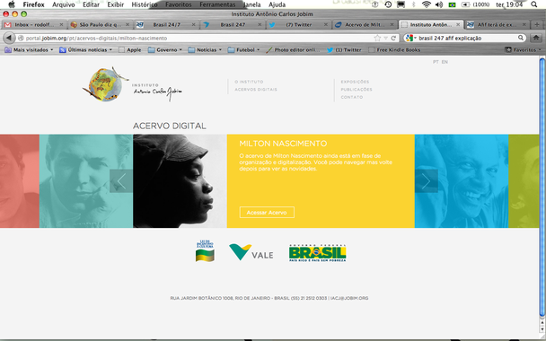Image resolution: width=546 pixels, height=341 pixels.
Task: Click the Acessar Acervo button
Action: tap(267, 213)
